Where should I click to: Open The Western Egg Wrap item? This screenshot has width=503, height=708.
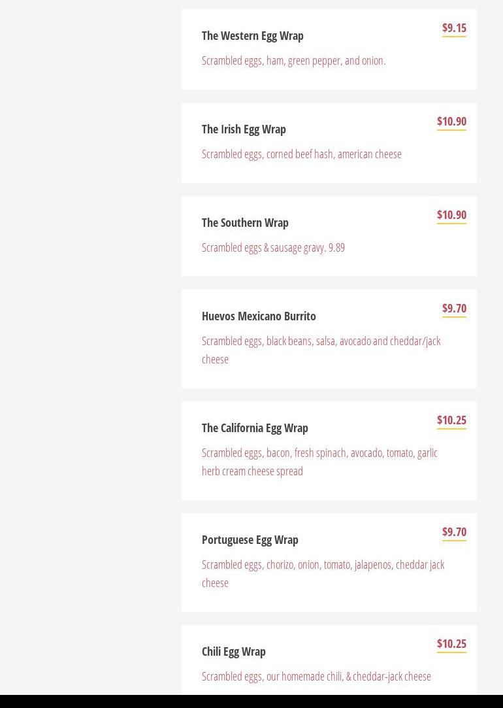(x=252, y=36)
